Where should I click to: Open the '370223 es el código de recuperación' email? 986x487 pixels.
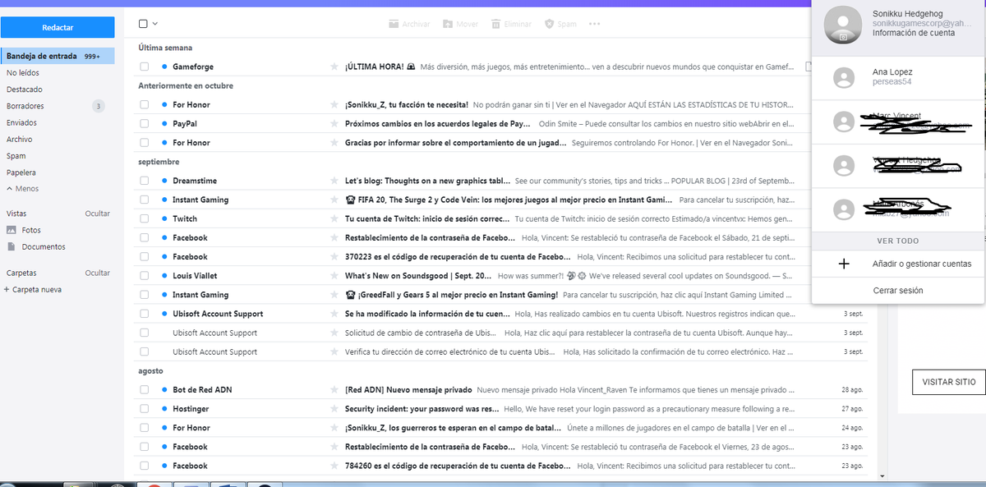coord(500,257)
